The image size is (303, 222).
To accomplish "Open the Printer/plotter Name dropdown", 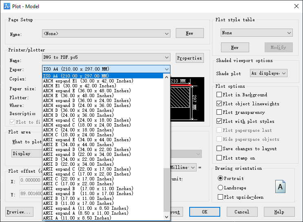I will (x=106, y=57).
